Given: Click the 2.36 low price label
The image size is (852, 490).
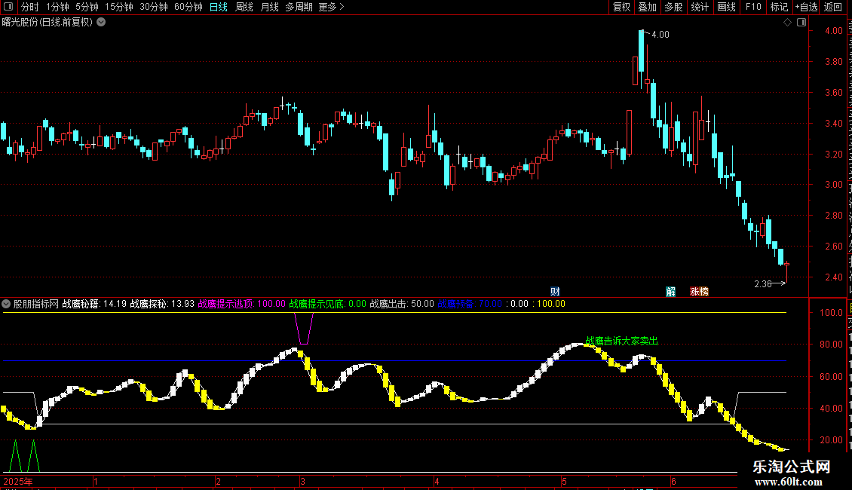Looking at the screenshot, I should tap(763, 284).
